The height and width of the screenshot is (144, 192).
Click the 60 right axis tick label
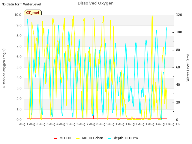[x=178, y=67]
